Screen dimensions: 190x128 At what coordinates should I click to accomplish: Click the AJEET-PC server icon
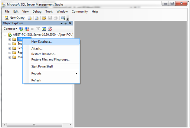coord(10,35)
